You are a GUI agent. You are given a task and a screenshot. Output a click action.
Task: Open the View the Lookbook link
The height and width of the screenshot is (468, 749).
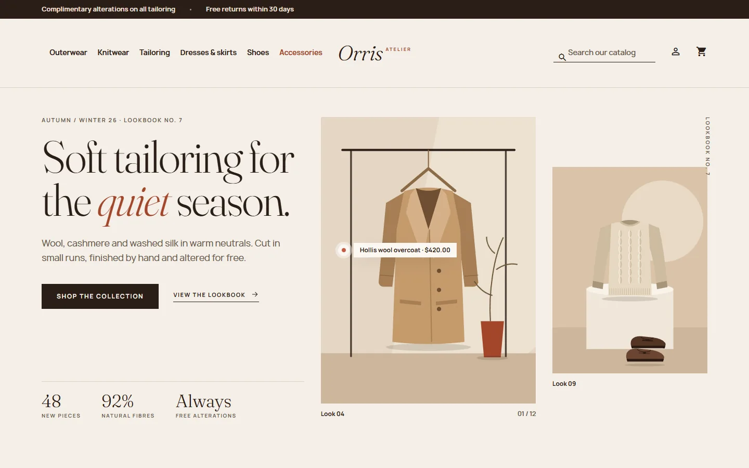pyautogui.click(x=216, y=295)
